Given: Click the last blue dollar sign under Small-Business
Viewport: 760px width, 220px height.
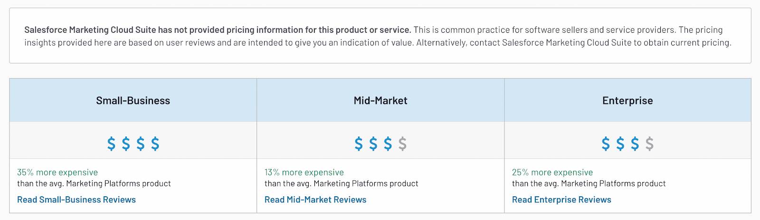Looking at the screenshot, I should pyautogui.click(x=155, y=143).
